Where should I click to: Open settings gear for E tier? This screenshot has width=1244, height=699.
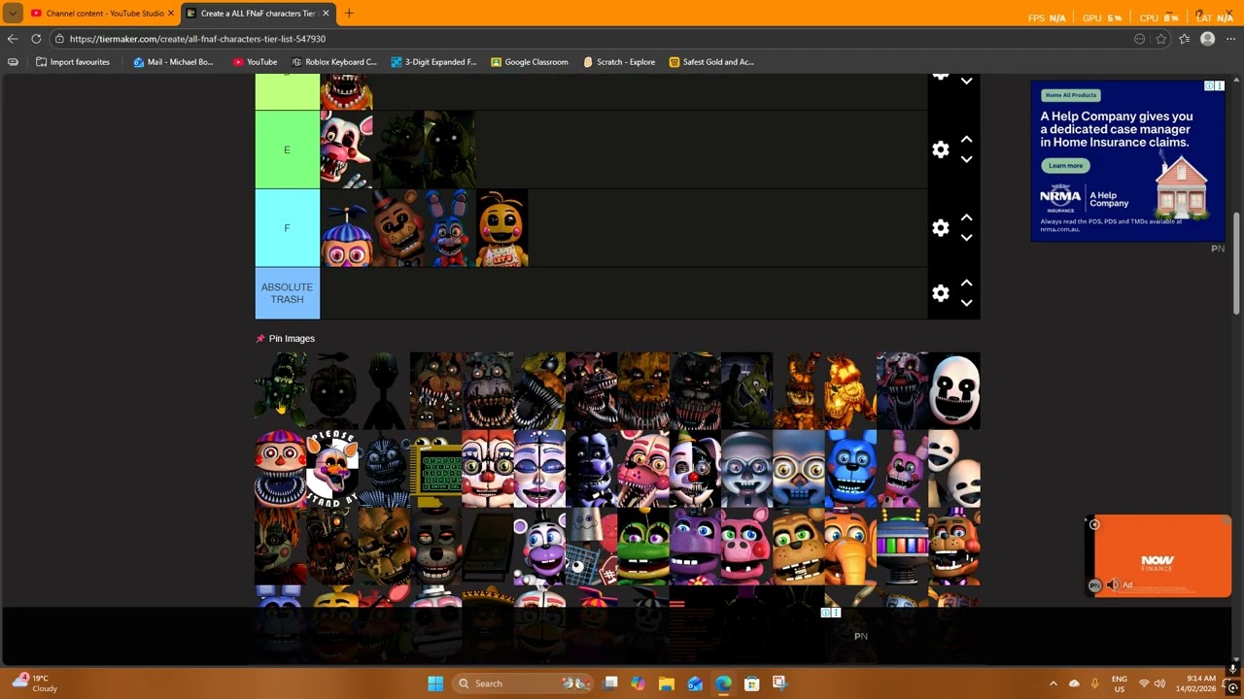940,150
